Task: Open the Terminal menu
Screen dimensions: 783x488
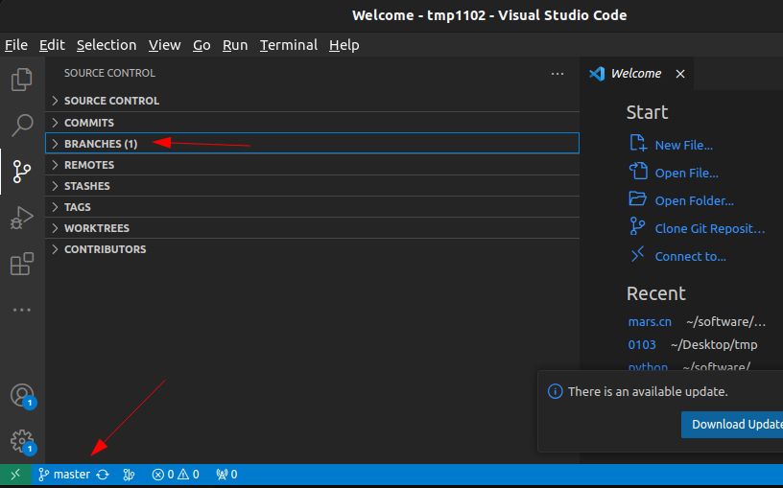Action: click(288, 45)
